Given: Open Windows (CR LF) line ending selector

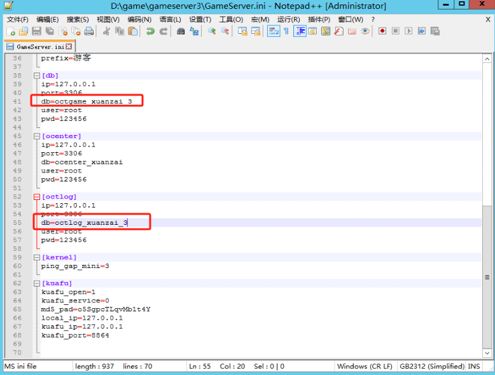Looking at the screenshot, I should (365, 367).
